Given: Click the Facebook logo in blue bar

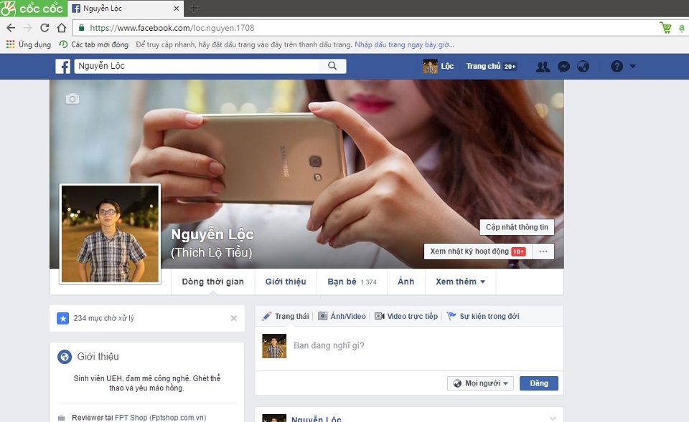Looking at the screenshot, I should pos(63,66).
